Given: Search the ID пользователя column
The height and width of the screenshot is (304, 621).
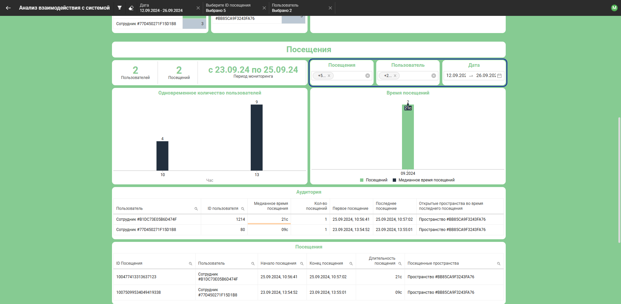Looking at the screenshot, I should (243, 209).
